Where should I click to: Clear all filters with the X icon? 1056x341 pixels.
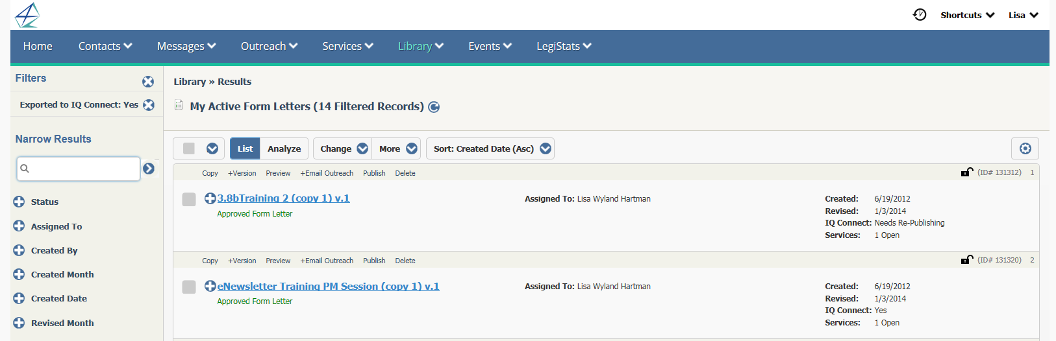coord(148,81)
